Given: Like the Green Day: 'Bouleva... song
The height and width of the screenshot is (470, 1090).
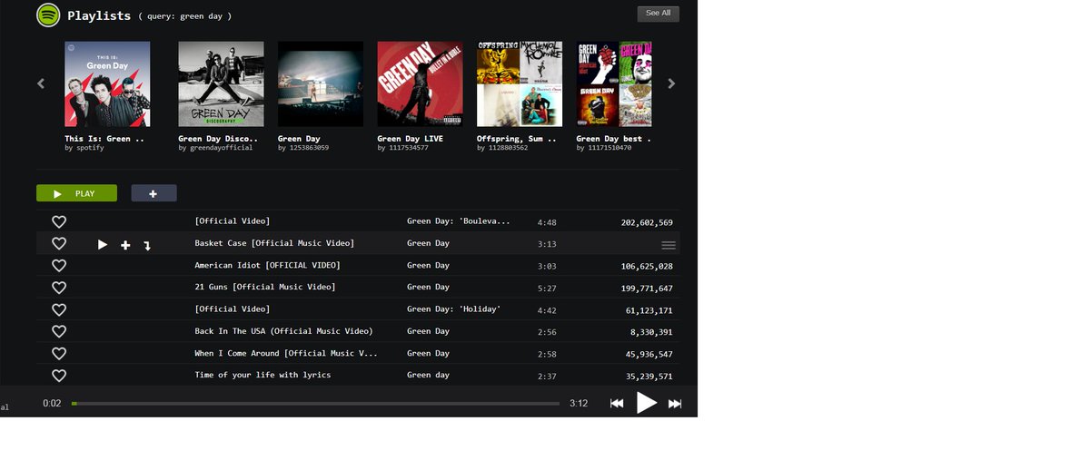Looking at the screenshot, I should 59,221.
